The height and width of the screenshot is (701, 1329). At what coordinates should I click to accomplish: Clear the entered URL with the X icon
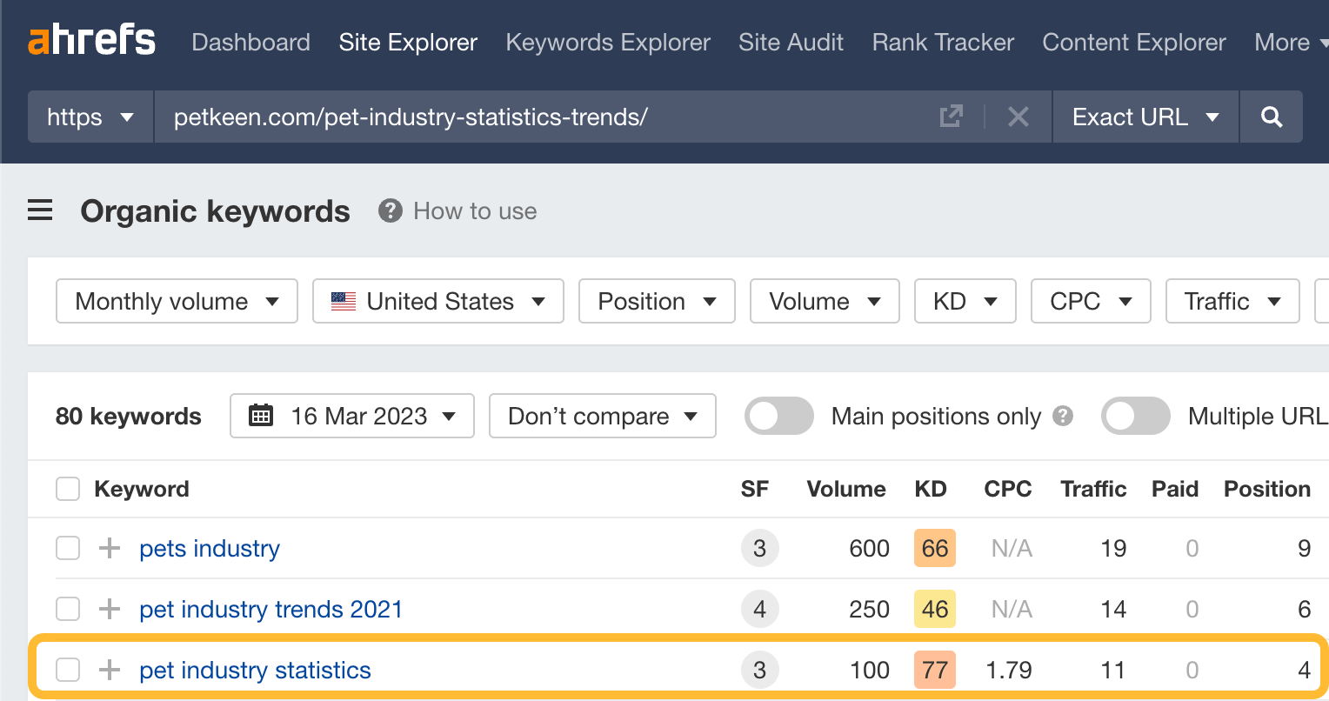click(1018, 117)
